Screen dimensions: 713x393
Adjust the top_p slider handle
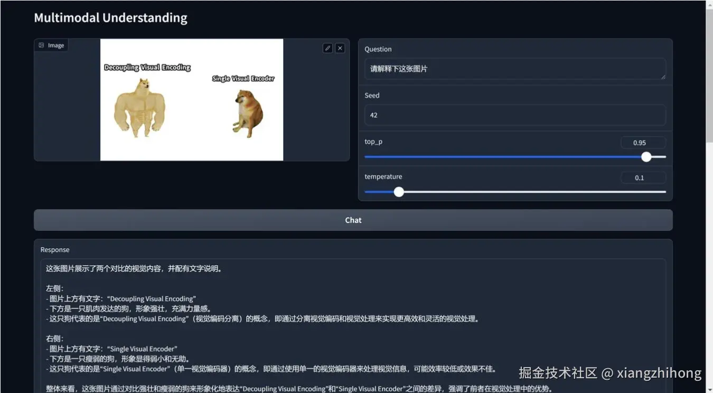[x=646, y=157]
